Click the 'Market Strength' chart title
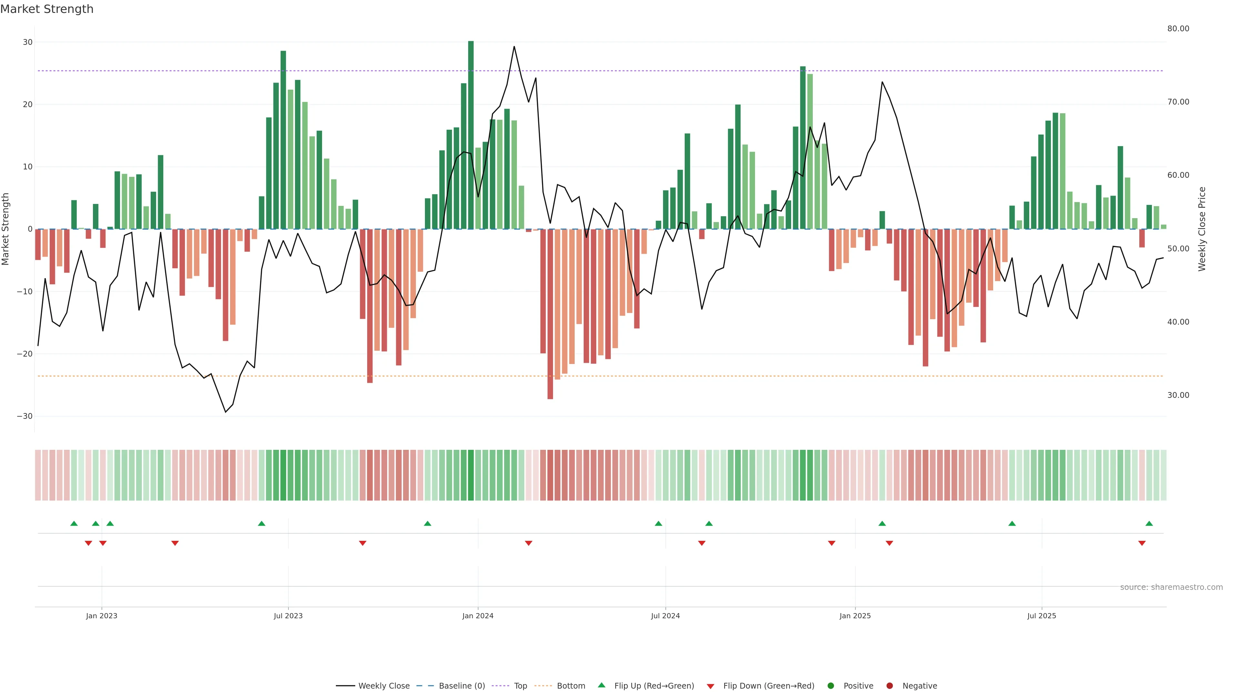1239x697 pixels. point(47,9)
